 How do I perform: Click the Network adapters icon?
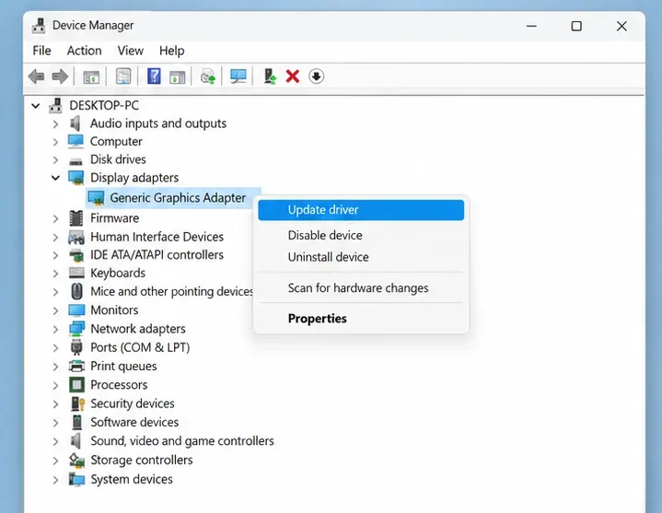click(76, 329)
